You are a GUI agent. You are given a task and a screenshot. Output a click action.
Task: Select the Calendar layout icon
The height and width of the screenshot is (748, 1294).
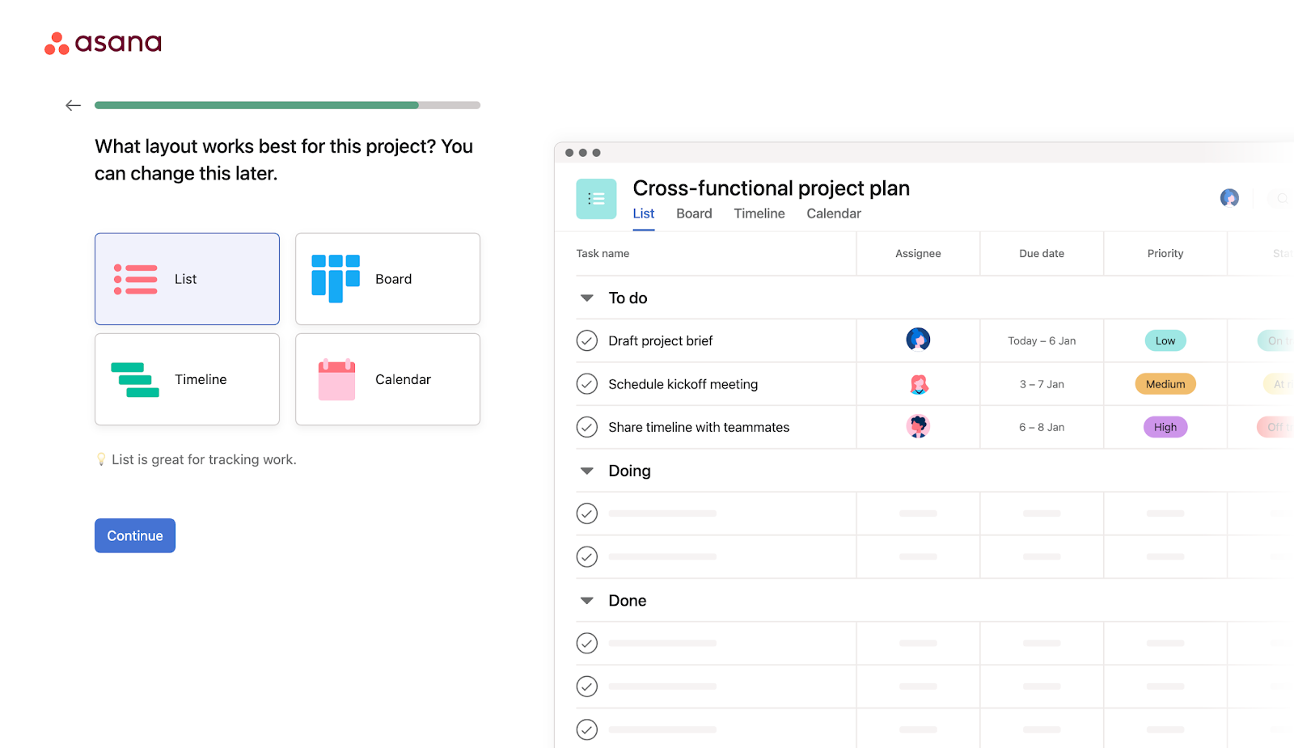335,378
